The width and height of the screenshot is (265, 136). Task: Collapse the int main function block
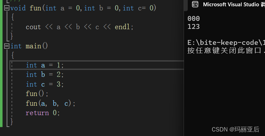(7, 46)
